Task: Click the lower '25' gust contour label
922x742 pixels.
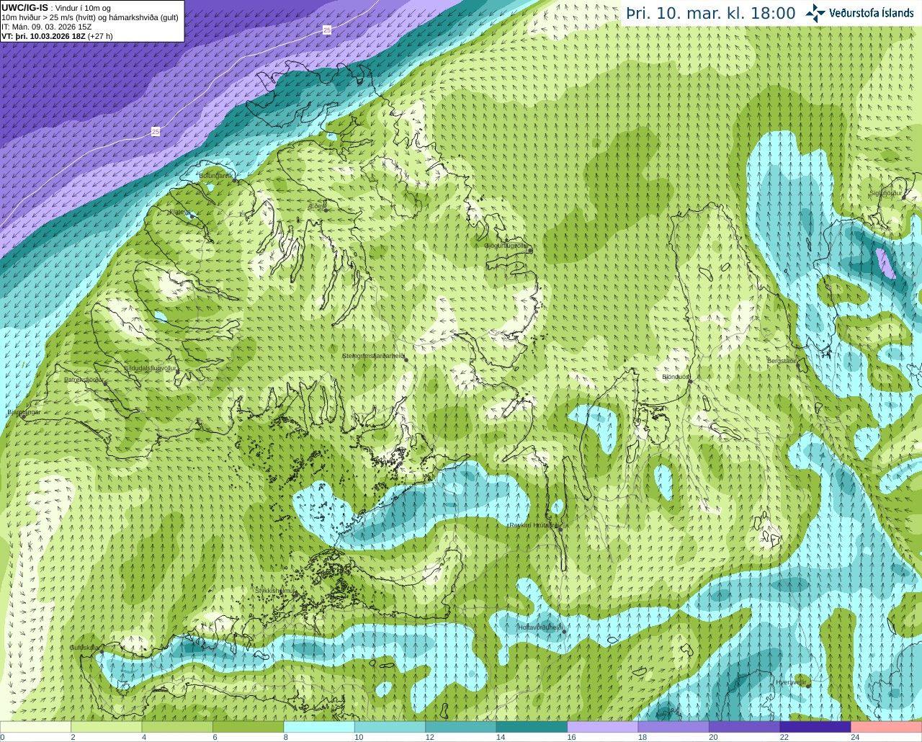Action: click(x=156, y=131)
